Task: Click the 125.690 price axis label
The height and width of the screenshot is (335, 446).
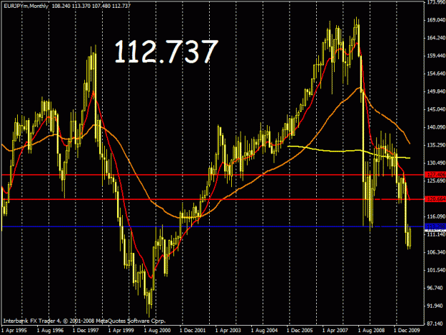Action: click(x=436, y=181)
